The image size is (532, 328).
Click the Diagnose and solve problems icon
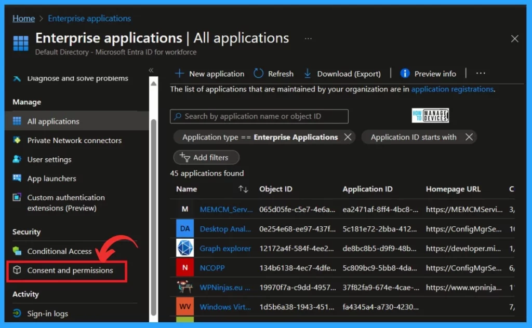[17, 78]
